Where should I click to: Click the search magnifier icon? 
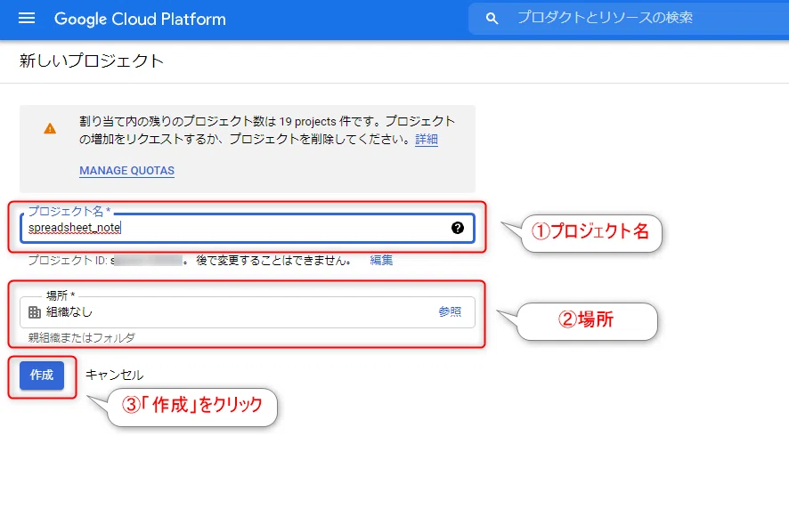[492, 19]
